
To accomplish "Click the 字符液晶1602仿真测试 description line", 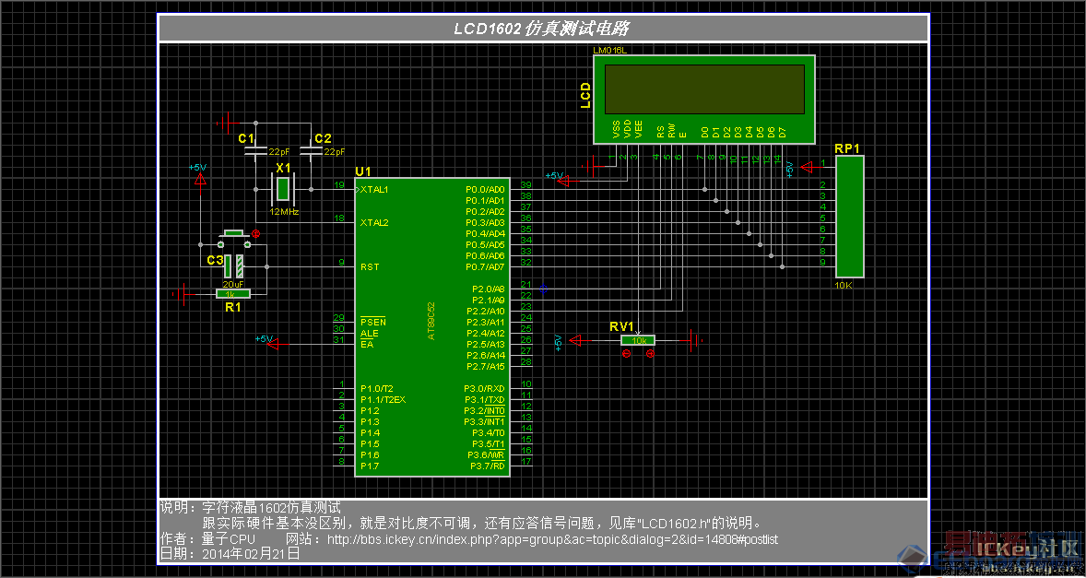I will [x=271, y=508].
